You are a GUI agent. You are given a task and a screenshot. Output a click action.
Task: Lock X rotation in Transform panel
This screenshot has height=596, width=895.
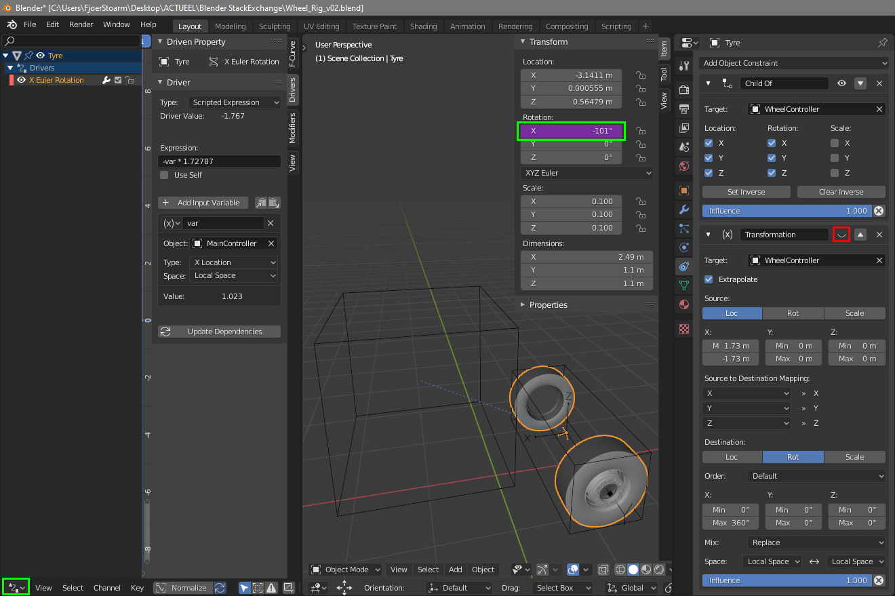(x=640, y=131)
